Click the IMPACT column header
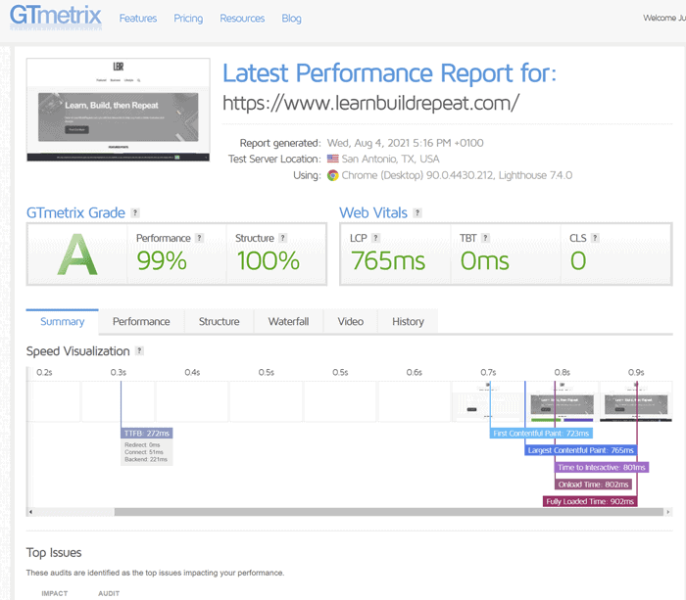This screenshot has height=600, width=686. [55, 593]
